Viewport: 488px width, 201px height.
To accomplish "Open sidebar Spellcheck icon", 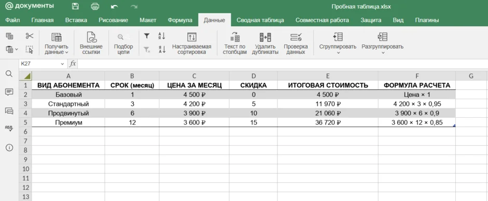I will click(9, 129).
